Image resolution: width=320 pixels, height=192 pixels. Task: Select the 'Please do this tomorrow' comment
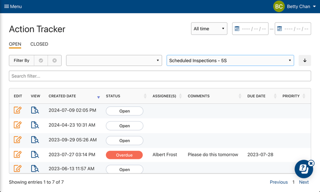click(x=213, y=154)
